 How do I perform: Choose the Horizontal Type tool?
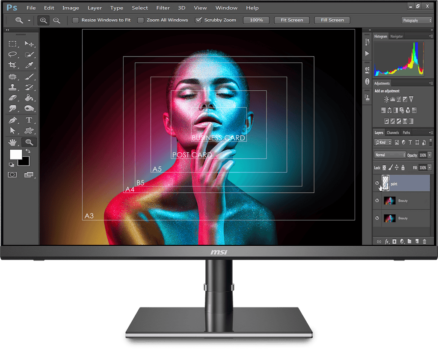click(x=29, y=120)
